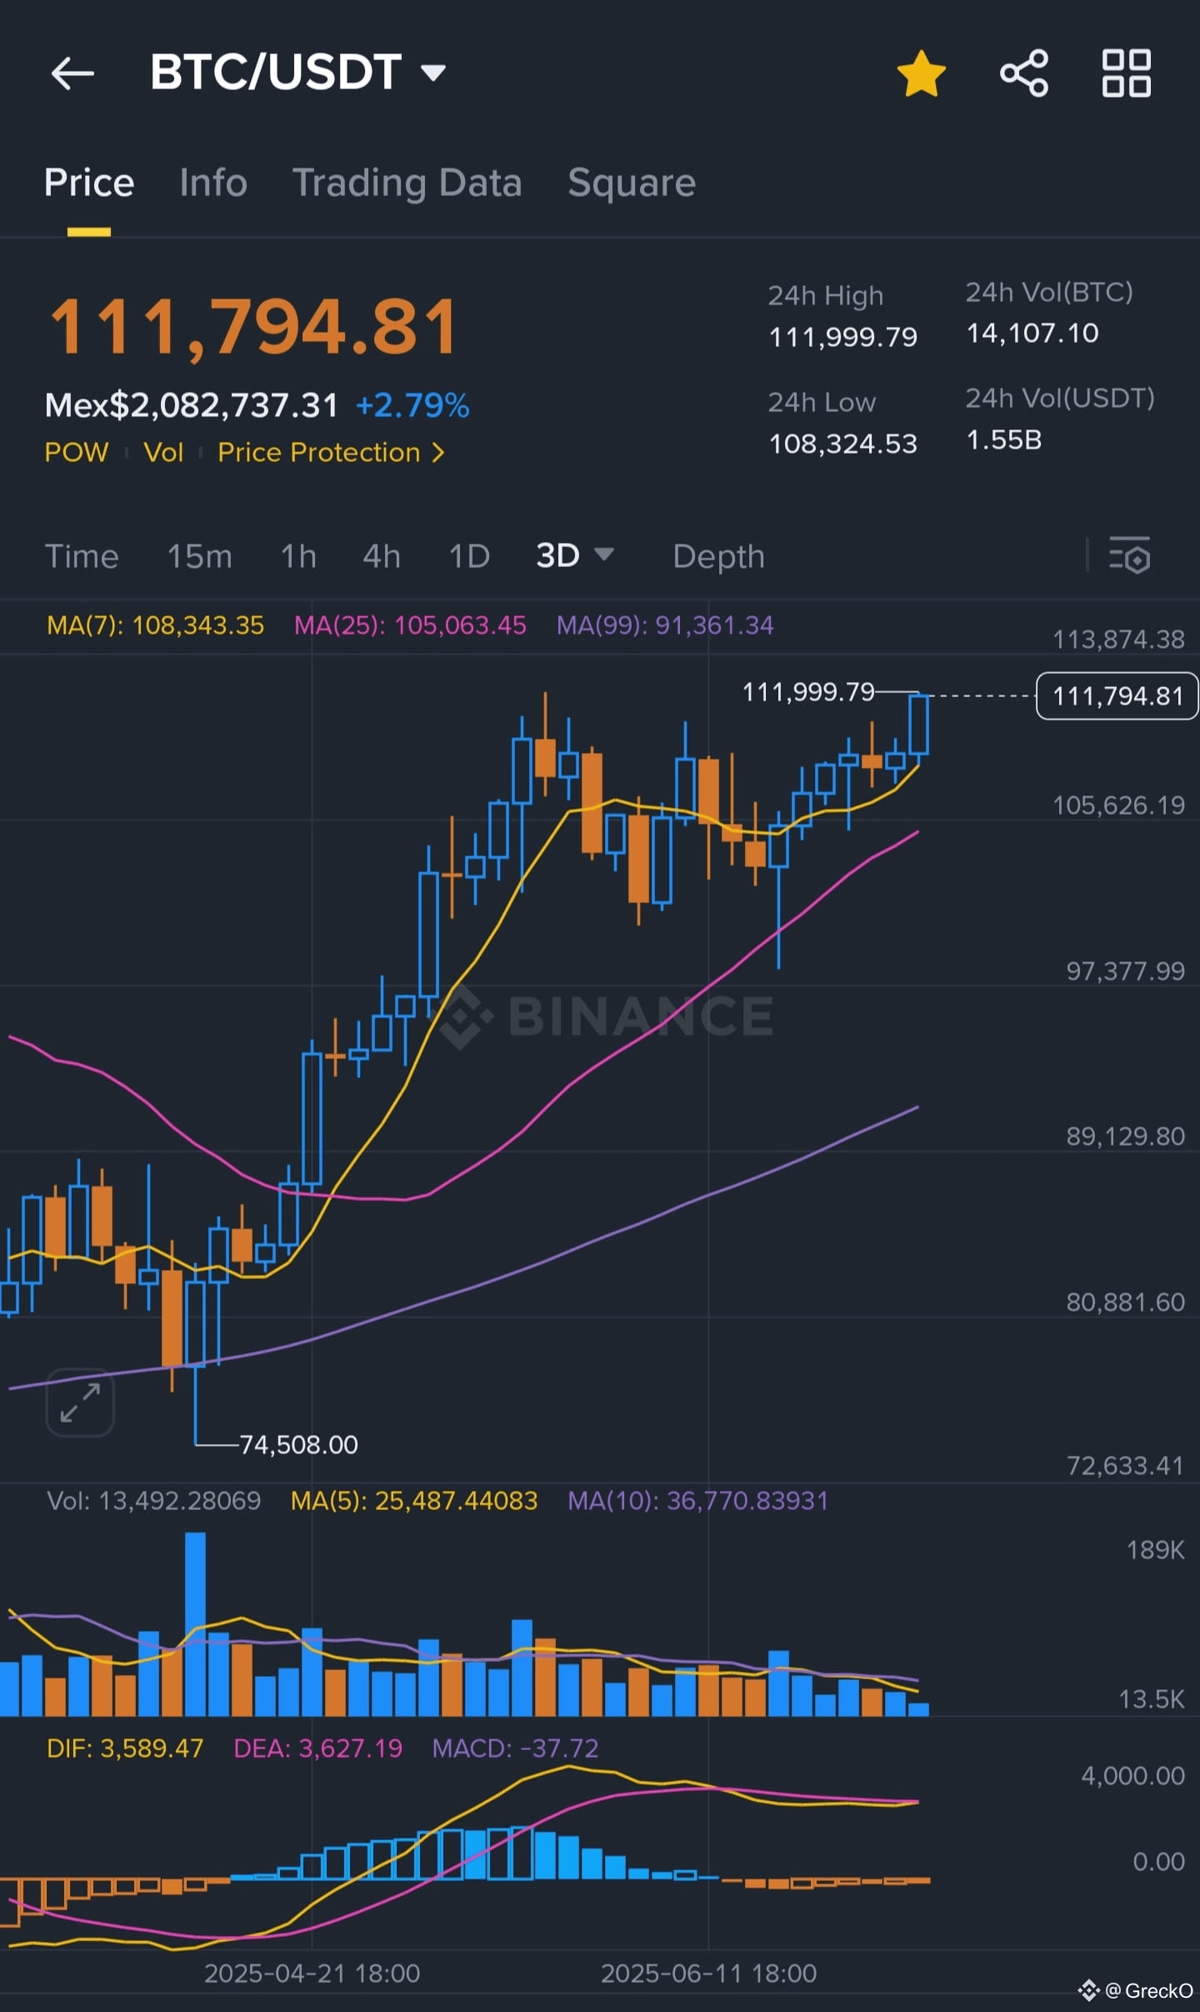Tap the 24h Vol(USDT) value 1.55B

[x=1003, y=440]
